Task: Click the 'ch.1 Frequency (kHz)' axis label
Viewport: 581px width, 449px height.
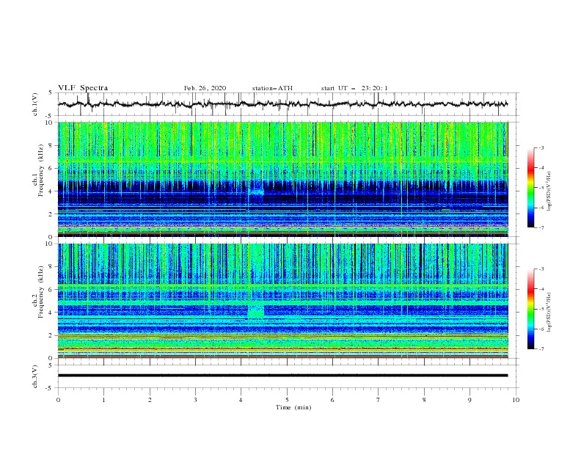Action: (38, 170)
